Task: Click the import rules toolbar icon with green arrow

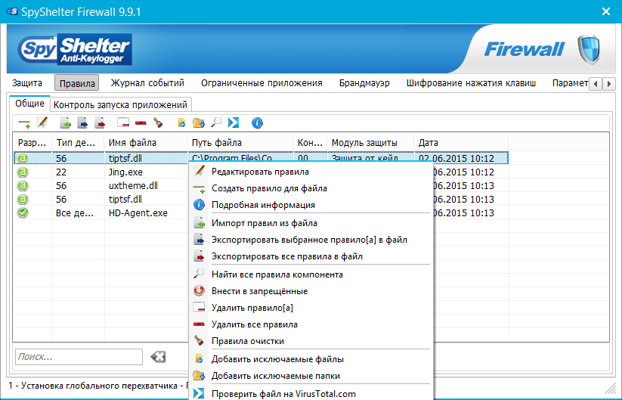Action: (65, 123)
